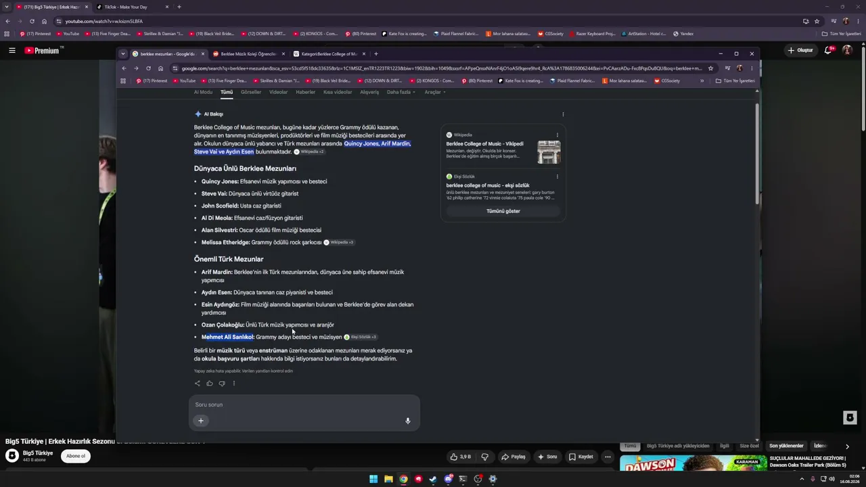Select the Son yüklenenler filter chip

click(786, 446)
